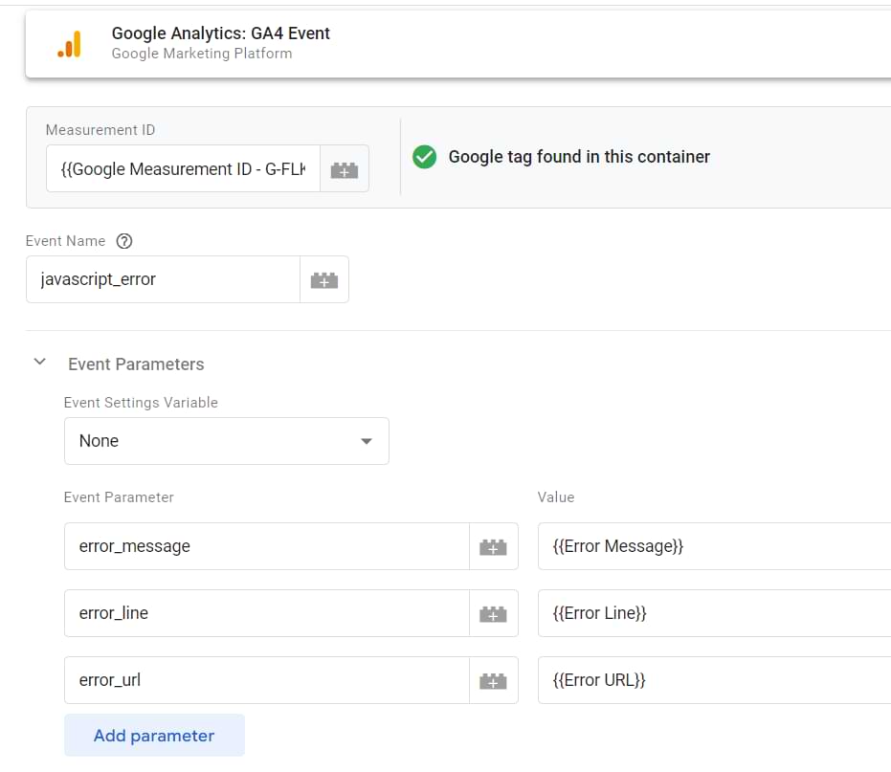Edit the error_line parameter name field
891x772 pixels.
click(x=266, y=613)
